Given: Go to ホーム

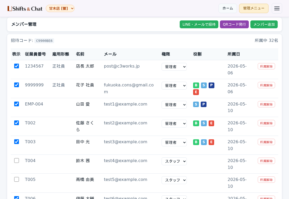Looking at the screenshot, I should pos(228,8).
